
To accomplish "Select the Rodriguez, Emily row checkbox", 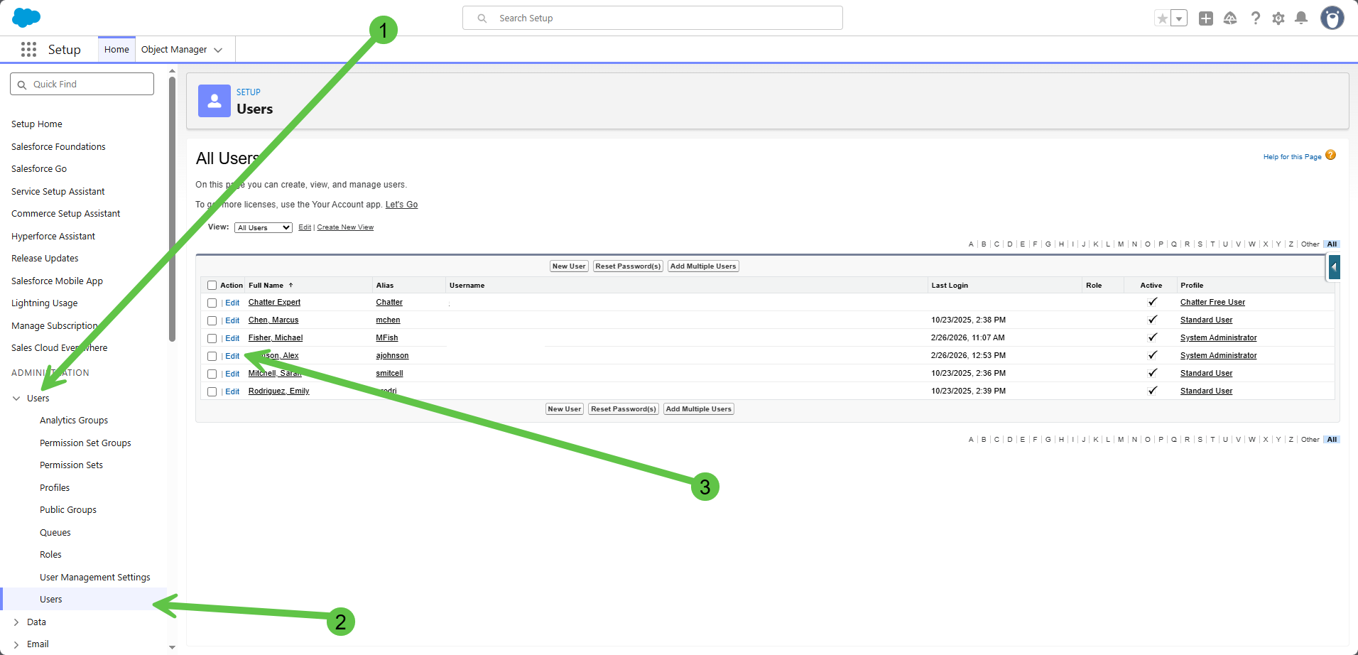I will [x=212, y=391].
